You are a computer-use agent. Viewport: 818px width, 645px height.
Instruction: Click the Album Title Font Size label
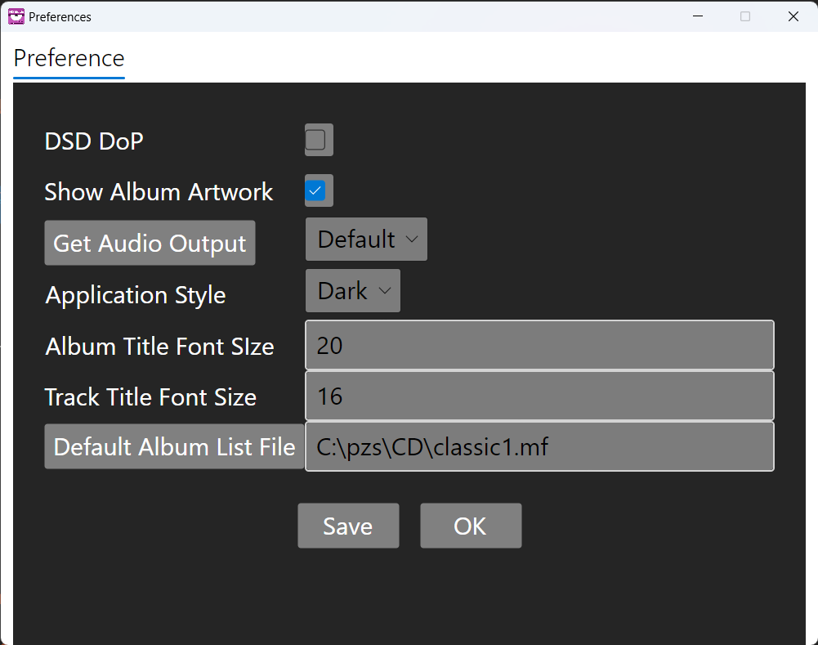159,347
